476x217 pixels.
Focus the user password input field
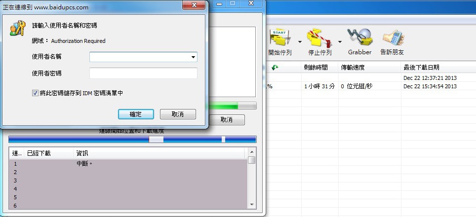[x=143, y=73]
